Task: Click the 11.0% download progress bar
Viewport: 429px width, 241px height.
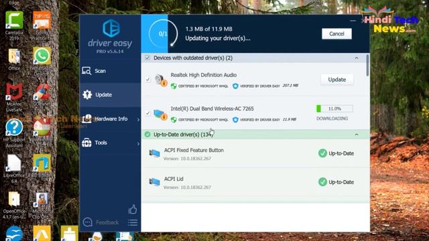Action: [x=334, y=108]
